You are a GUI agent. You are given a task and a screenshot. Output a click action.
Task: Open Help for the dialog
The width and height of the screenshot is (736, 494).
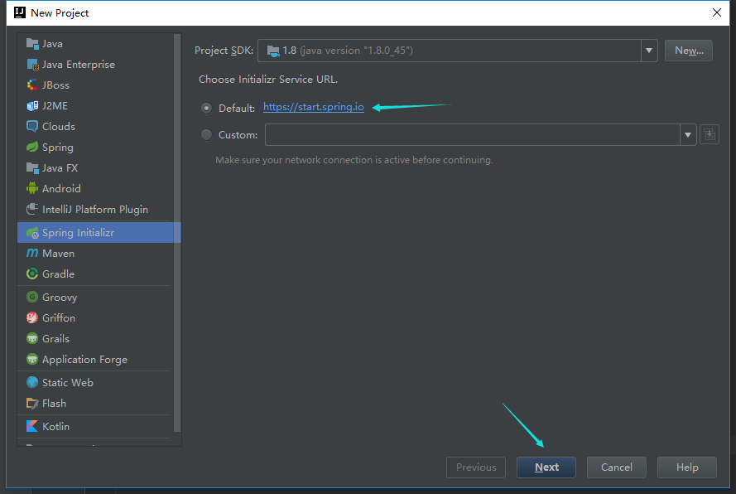pos(686,467)
